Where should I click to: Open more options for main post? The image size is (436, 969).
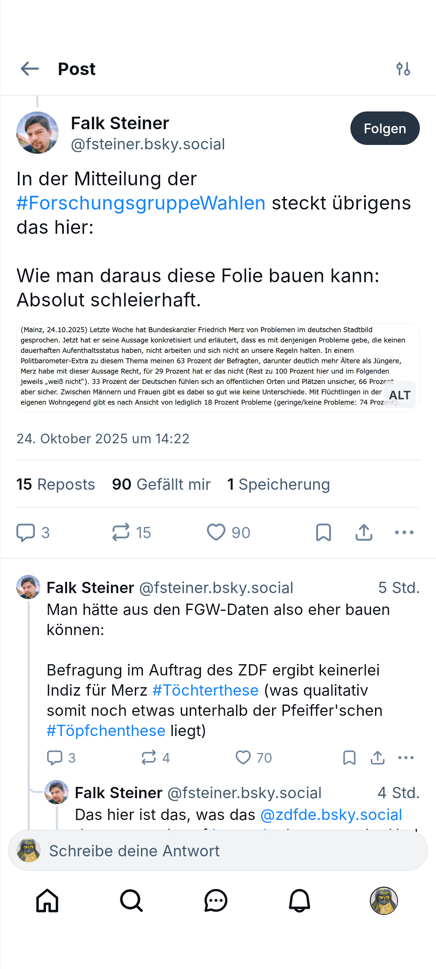(x=404, y=532)
